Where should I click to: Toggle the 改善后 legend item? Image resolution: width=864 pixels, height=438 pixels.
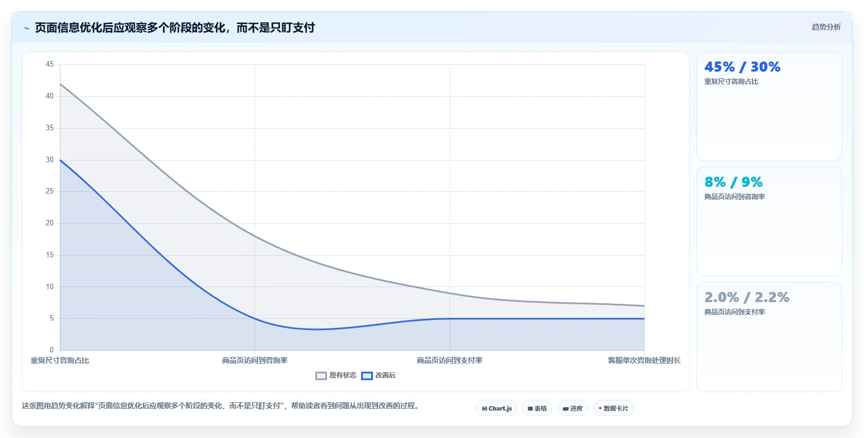pos(379,375)
